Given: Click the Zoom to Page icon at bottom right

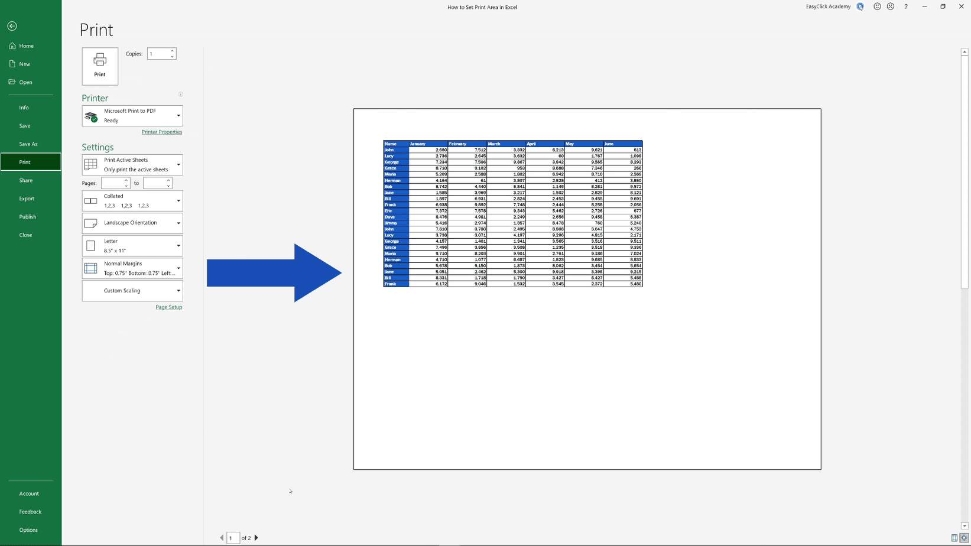Looking at the screenshot, I should (x=964, y=538).
